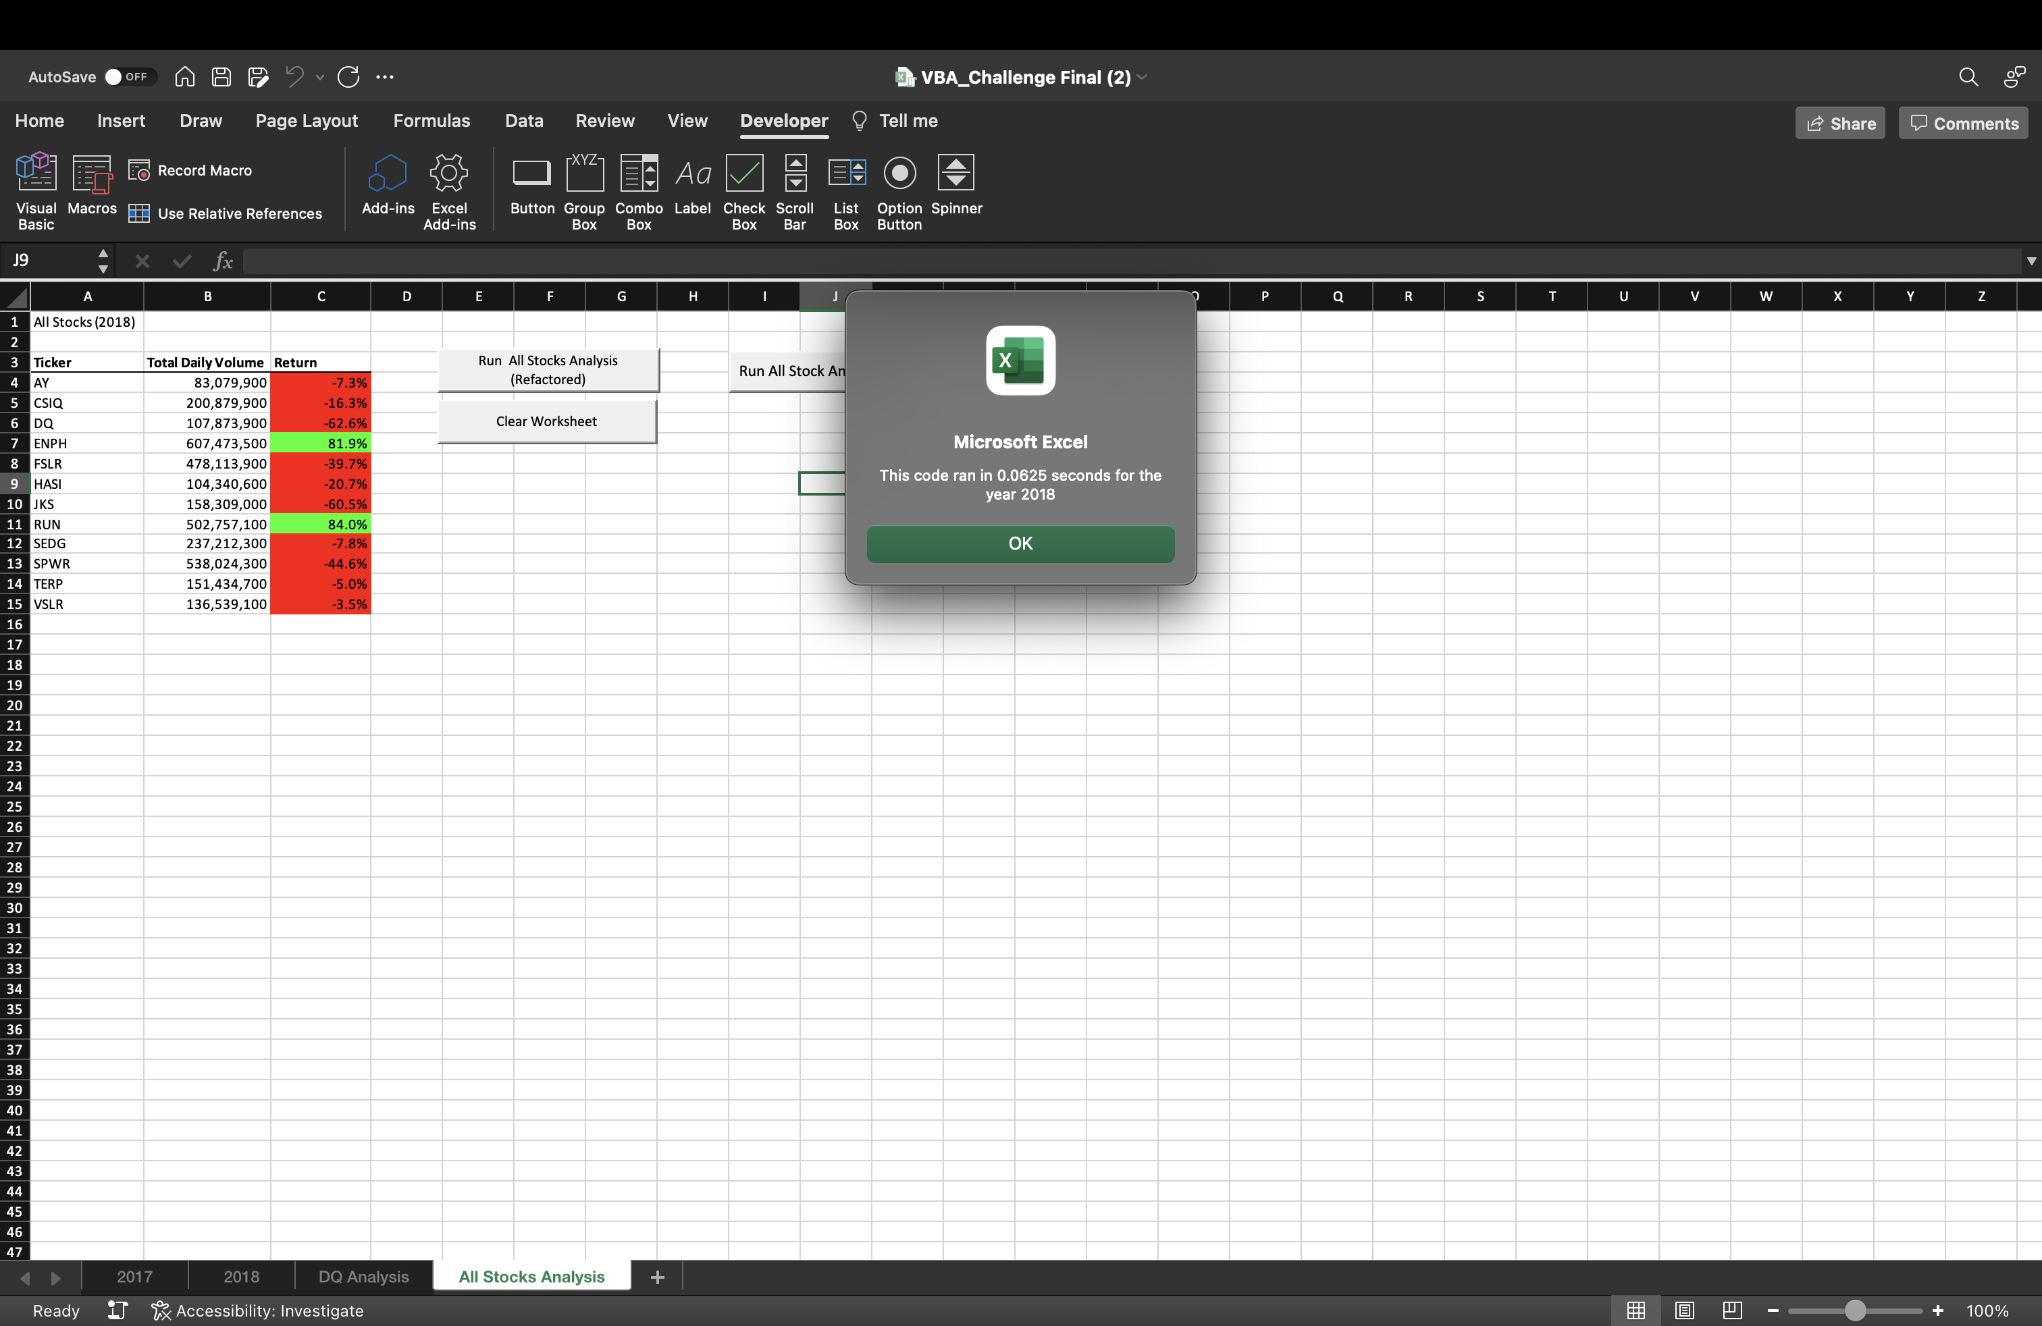Insert an Option Button control
2042x1326 pixels.
coord(899,174)
